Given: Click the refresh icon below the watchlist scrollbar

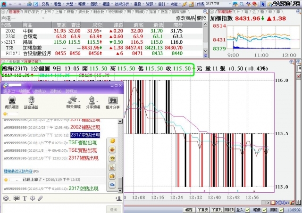Looking at the screenshot, I should click(205, 56).
